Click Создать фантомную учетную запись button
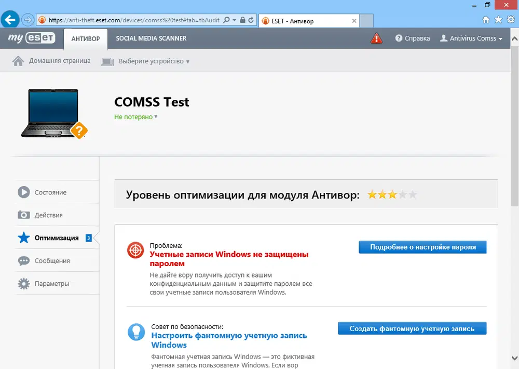This screenshot has width=519, height=369. tap(412, 328)
